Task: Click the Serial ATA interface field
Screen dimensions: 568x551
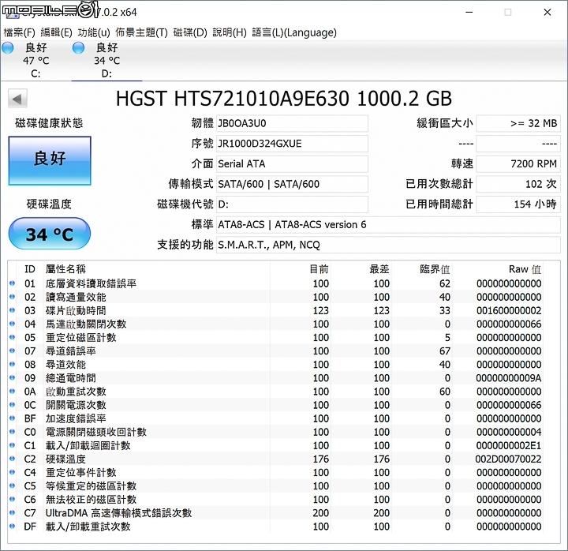Action: [292, 164]
